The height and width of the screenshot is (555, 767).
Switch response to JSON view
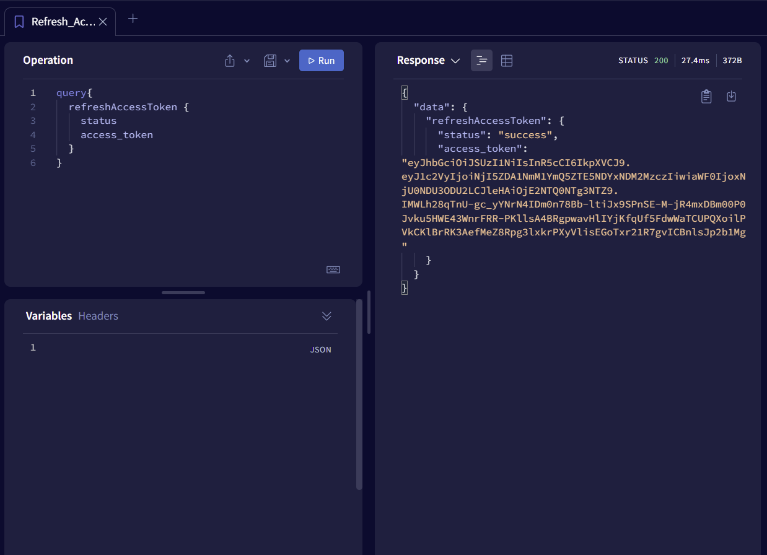point(481,61)
